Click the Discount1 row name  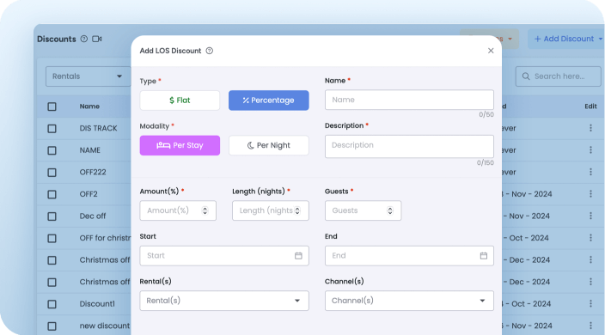(97, 304)
